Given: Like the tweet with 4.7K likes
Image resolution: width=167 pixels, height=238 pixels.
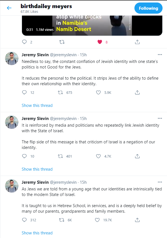Looking at the screenshot, I should (98, 156).
